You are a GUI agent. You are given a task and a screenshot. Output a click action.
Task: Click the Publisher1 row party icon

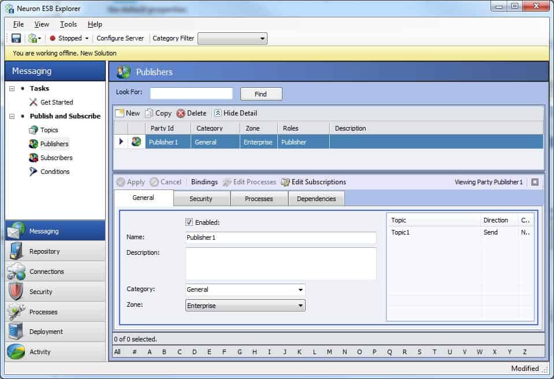coord(136,142)
